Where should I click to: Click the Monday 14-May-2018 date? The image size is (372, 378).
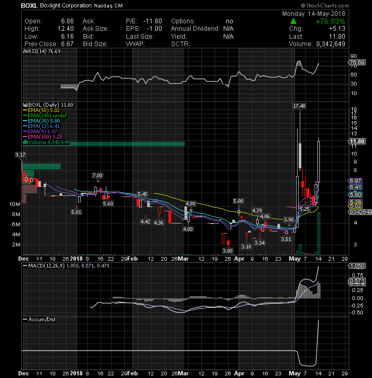[x=314, y=14]
